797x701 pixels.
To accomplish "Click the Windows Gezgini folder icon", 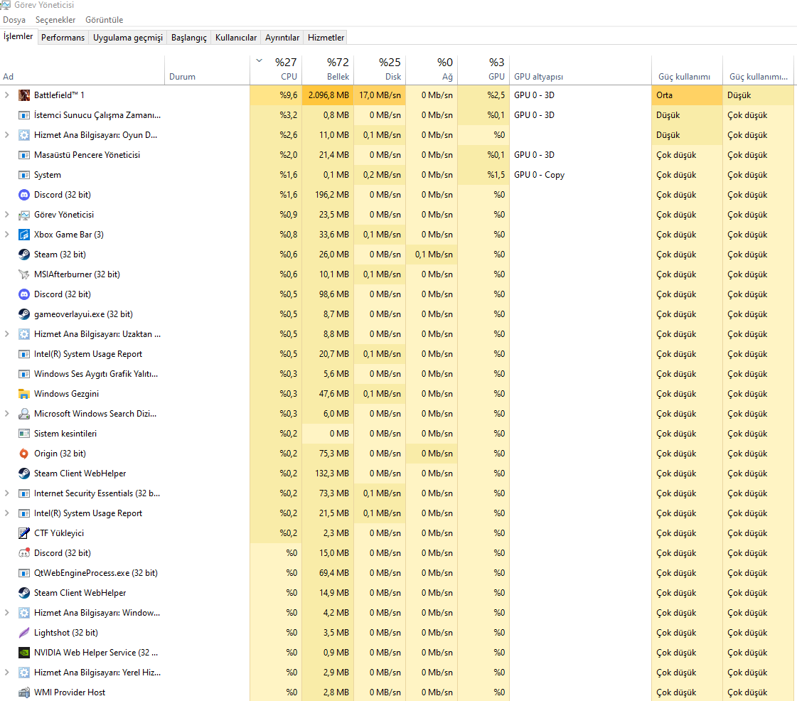I will coord(23,393).
